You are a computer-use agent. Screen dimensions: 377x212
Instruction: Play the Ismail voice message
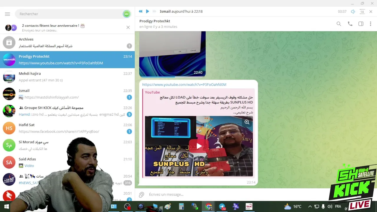(x=147, y=11)
